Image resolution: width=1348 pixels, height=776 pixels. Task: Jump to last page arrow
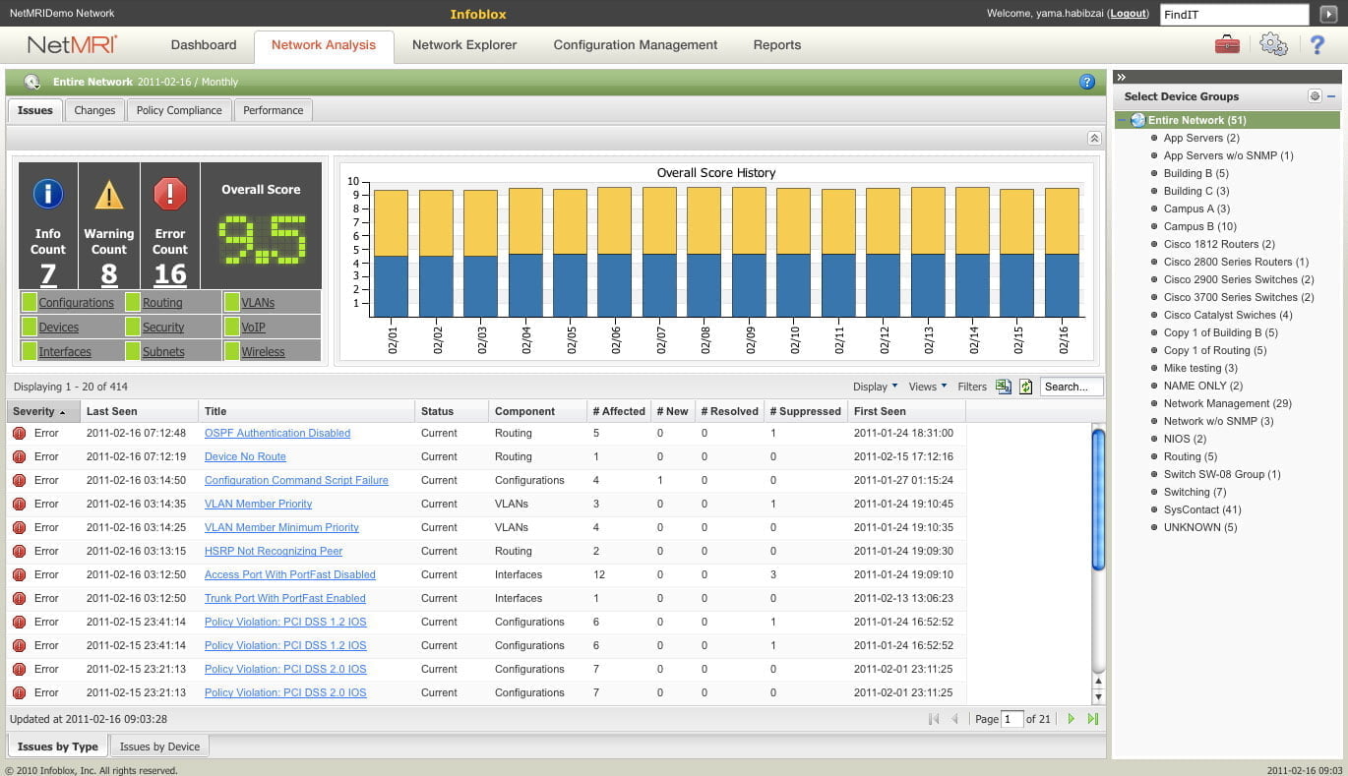coord(1093,719)
